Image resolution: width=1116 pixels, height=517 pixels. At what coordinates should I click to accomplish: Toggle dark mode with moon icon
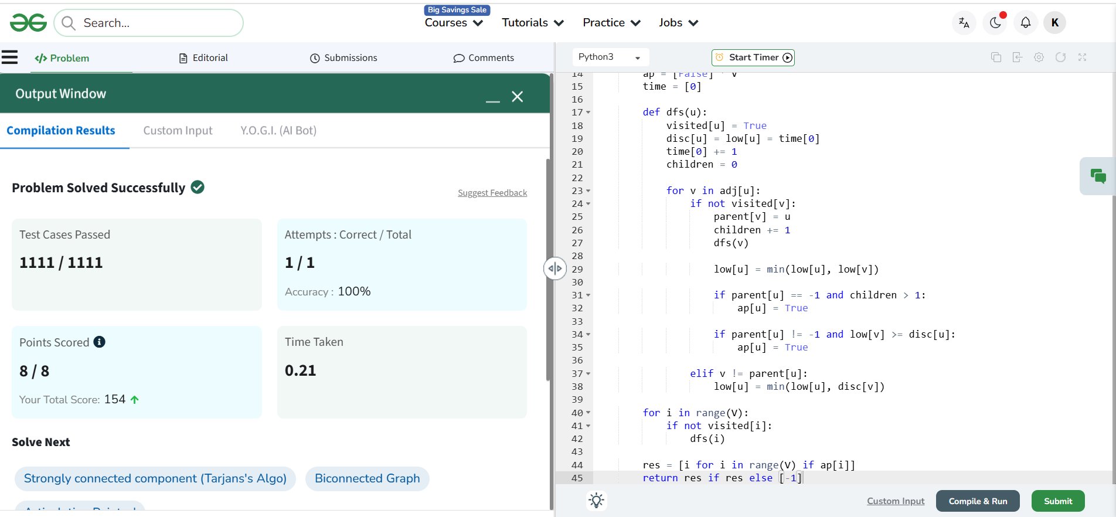point(995,23)
